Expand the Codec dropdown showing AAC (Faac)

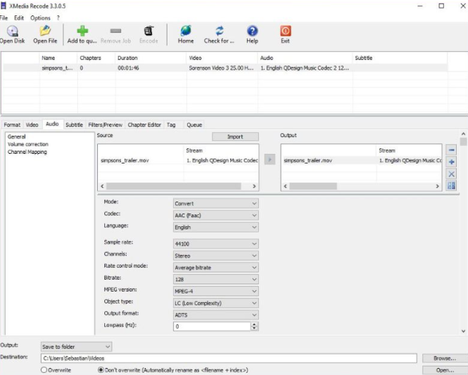point(215,216)
